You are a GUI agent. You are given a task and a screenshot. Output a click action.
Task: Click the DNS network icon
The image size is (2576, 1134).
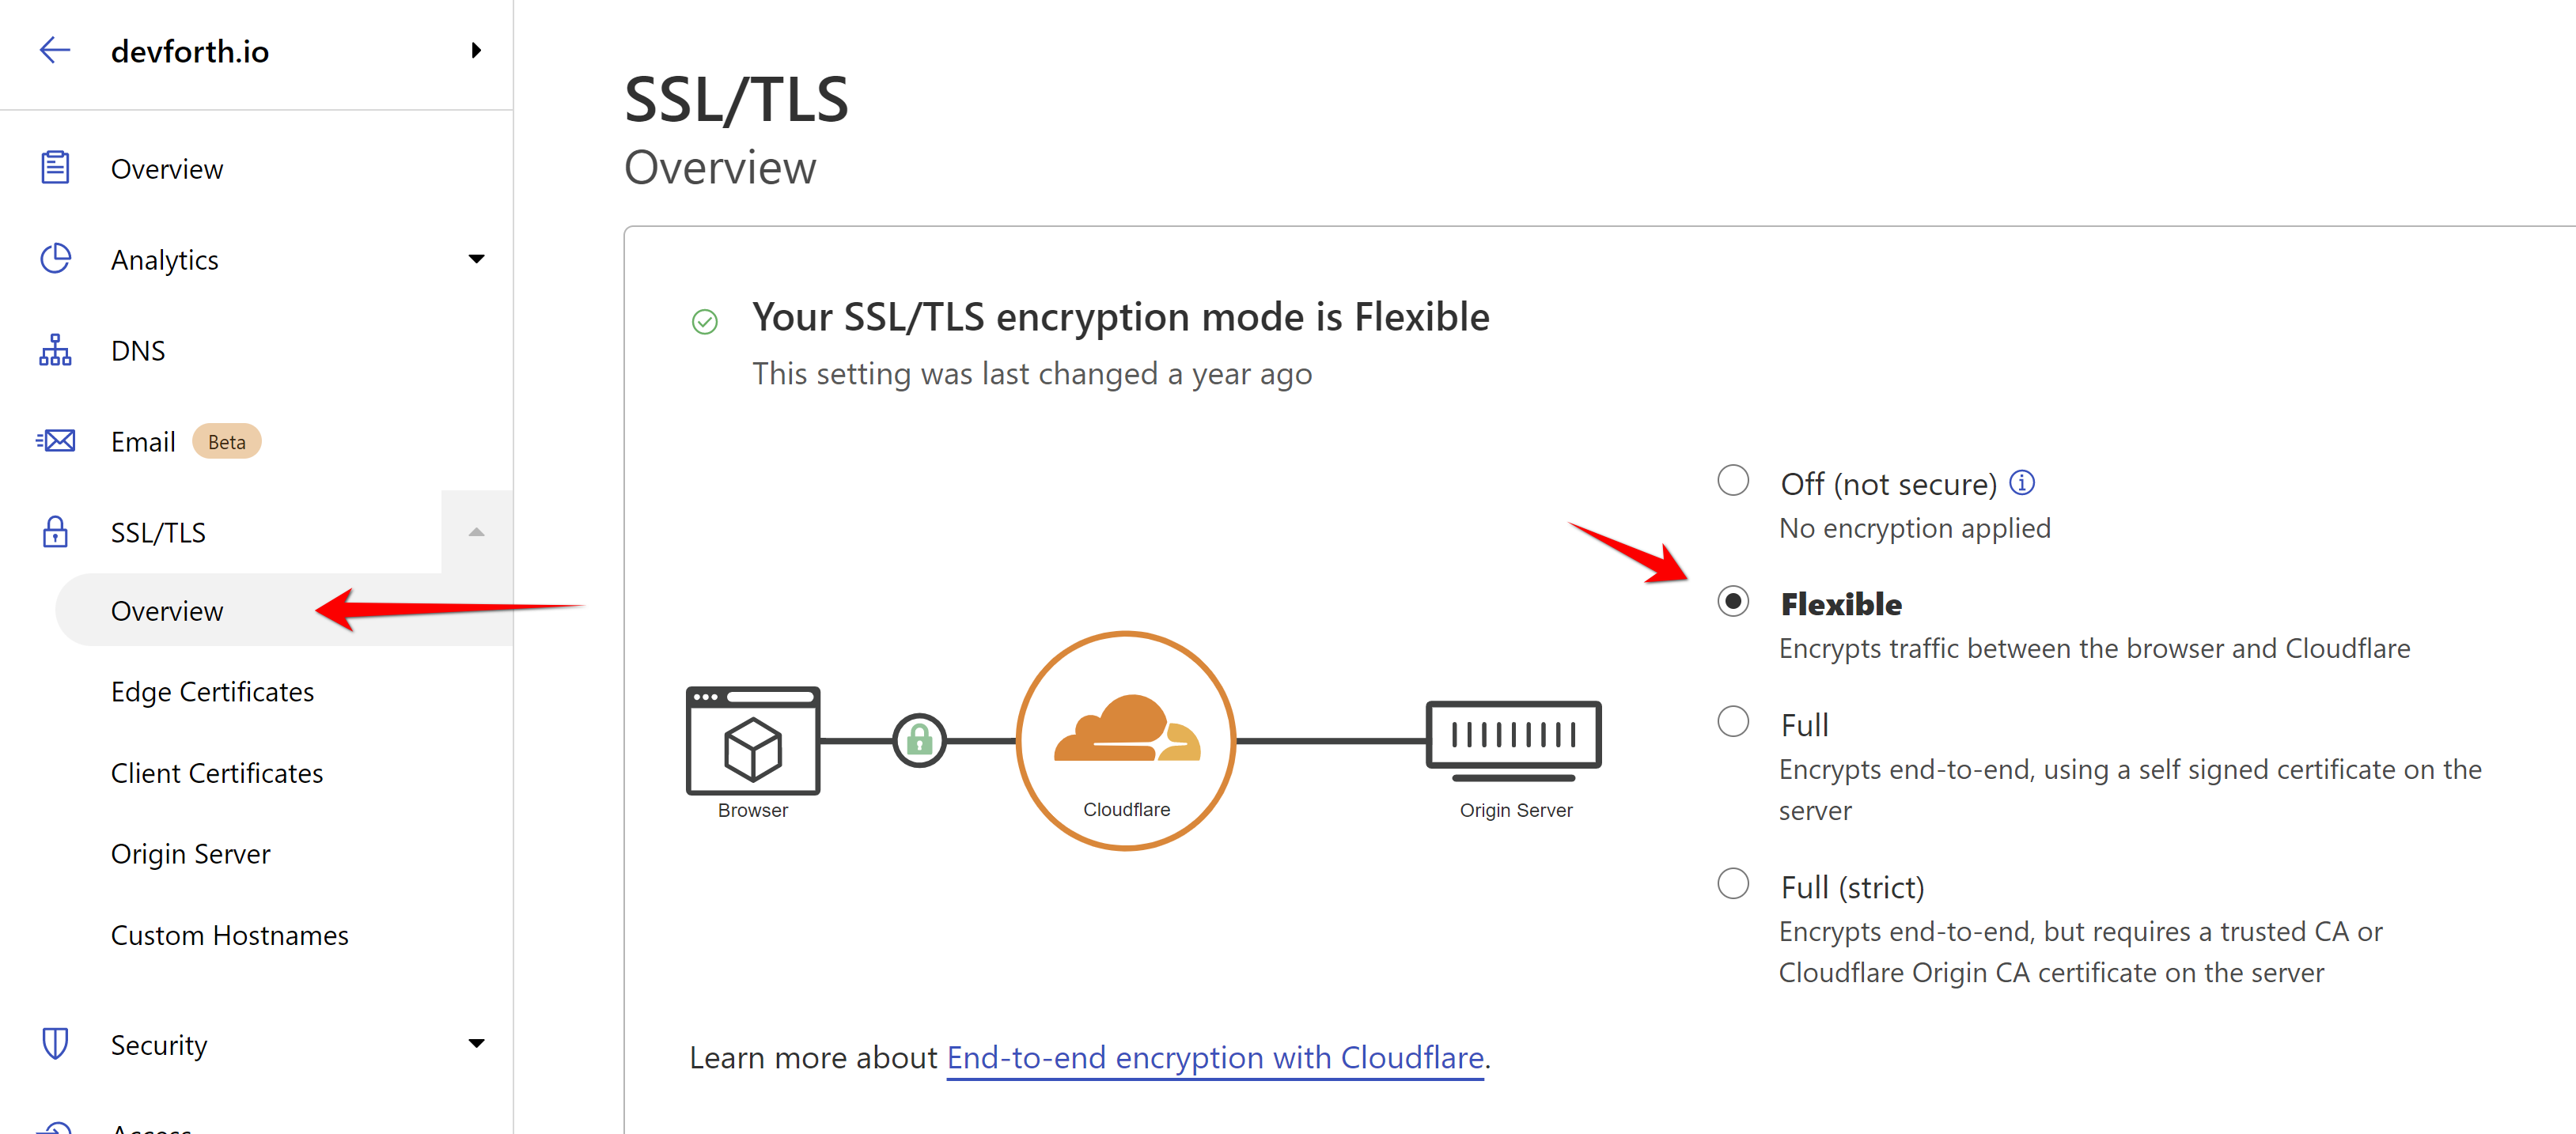(x=55, y=350)
